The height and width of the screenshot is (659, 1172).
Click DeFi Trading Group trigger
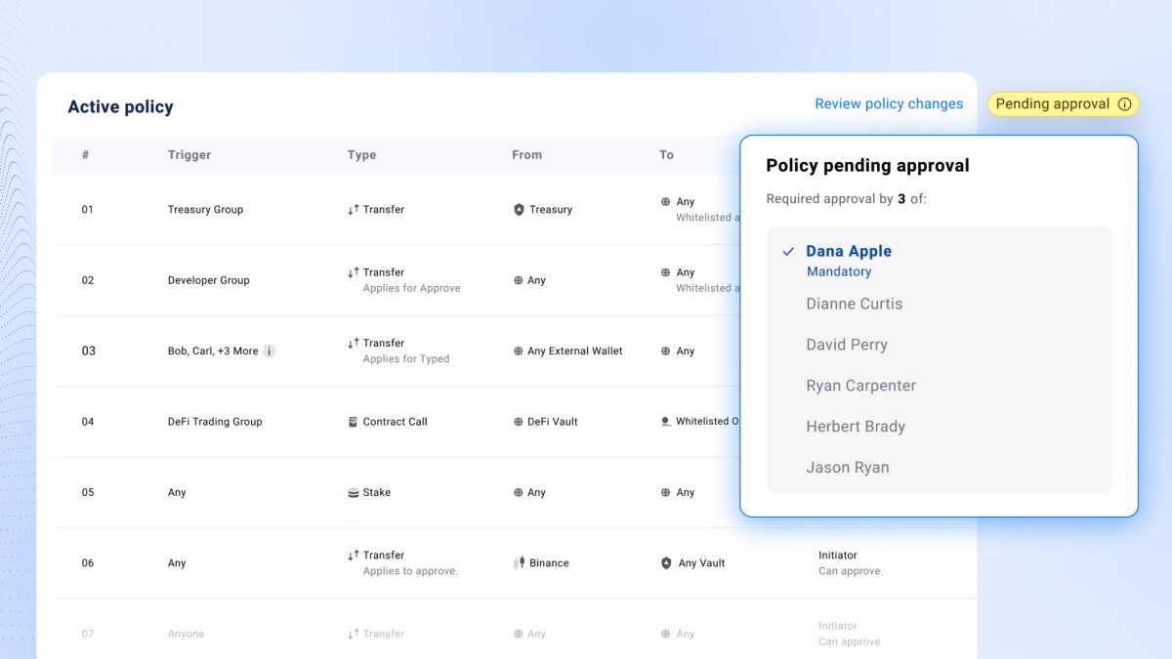pyautogui.click(x=215, y=422)
